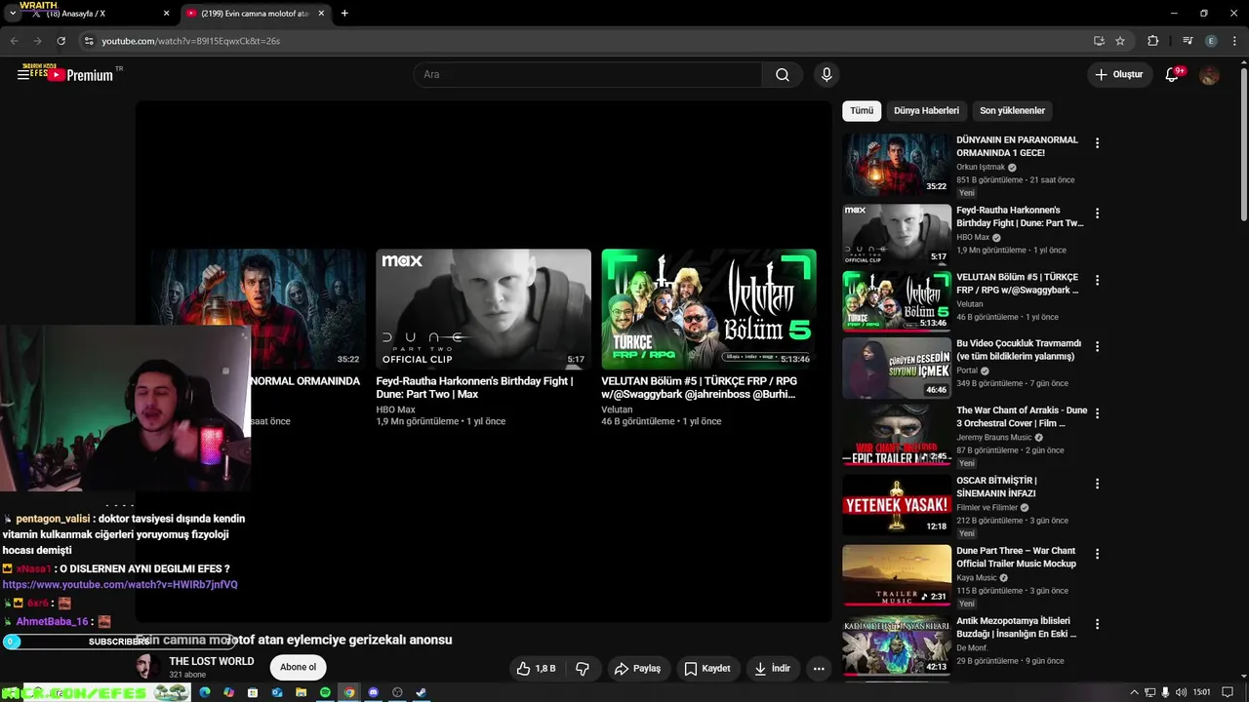
Task: Open more actions ellipsis under video
Action: coord(819,669)
